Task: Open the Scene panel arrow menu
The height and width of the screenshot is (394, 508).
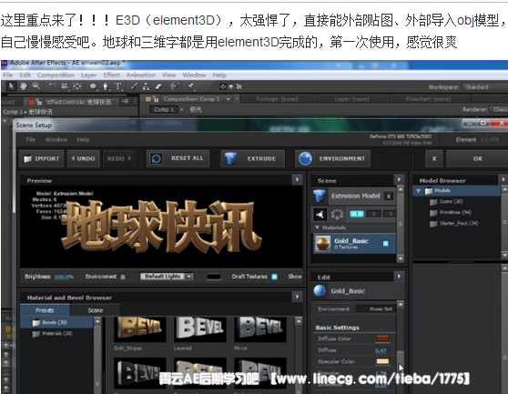Action: point(399,179)
